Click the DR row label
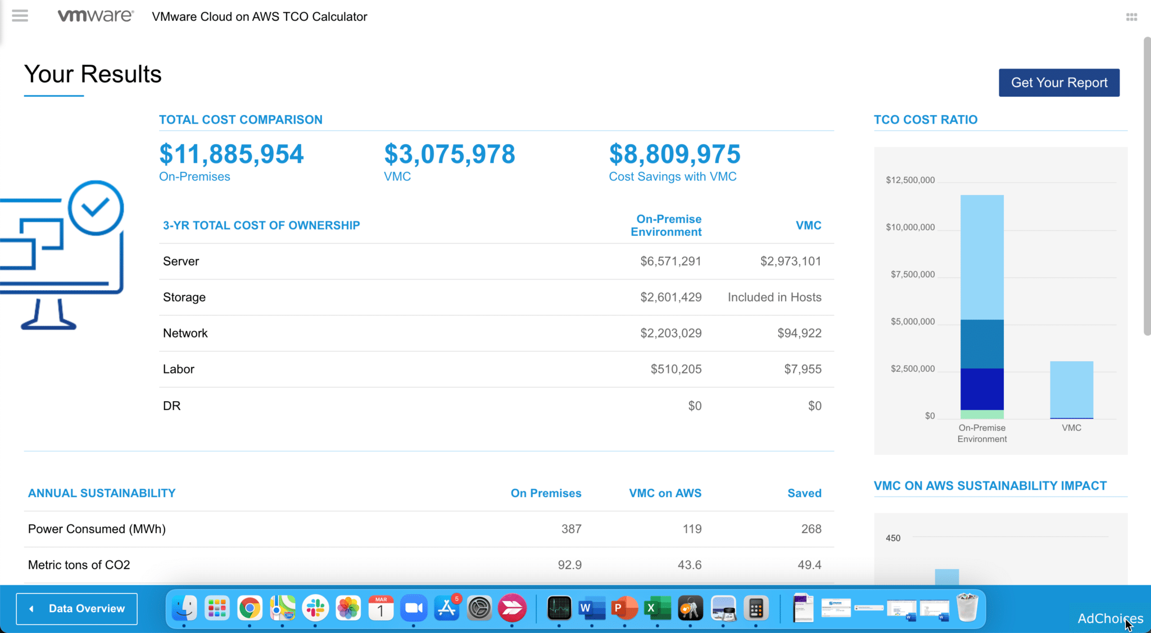 pyautogui.click(x=172, y=406)
